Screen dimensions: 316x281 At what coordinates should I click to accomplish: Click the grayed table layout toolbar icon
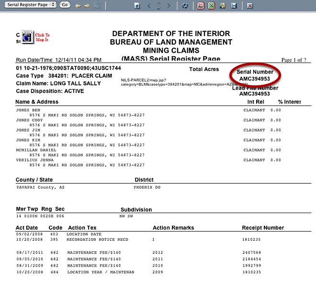click(x=97, y=6)
